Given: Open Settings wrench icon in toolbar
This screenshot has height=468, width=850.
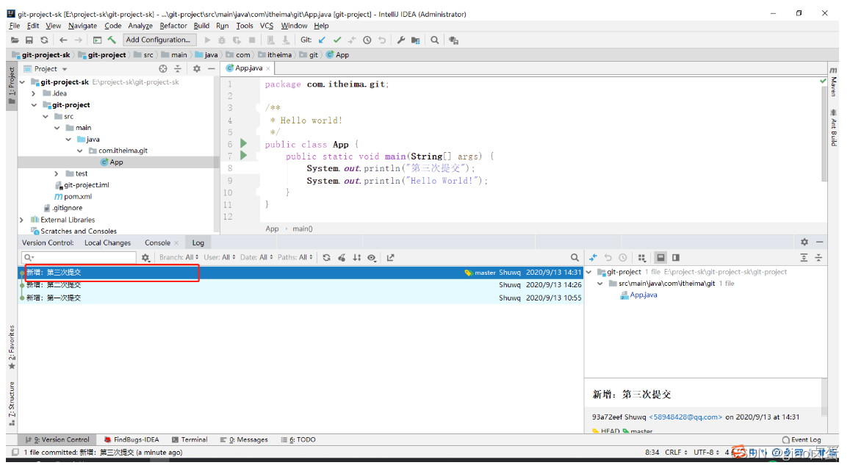Looking at the screenshot, I should [x=400, y=40].
